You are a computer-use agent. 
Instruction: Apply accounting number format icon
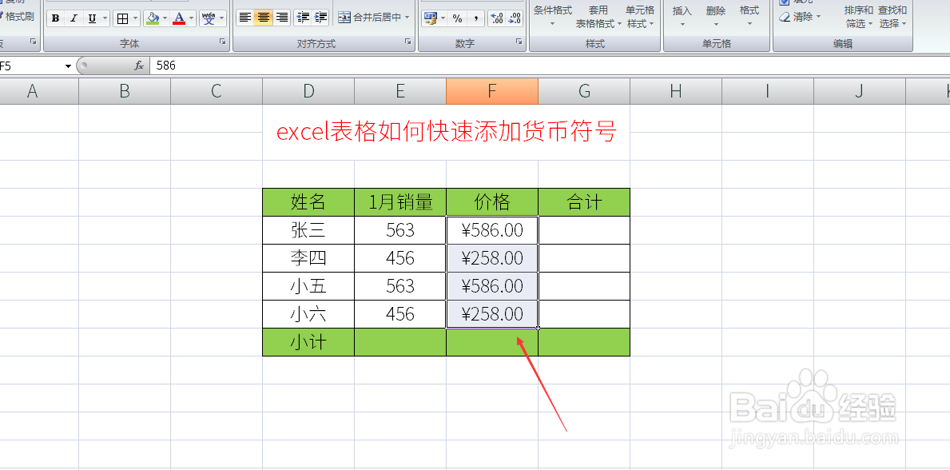430,18
